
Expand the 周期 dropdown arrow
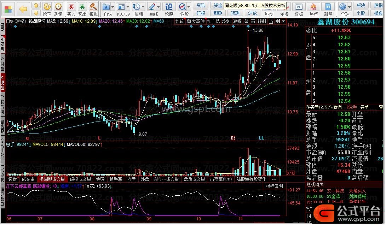(x=143, y=7)
